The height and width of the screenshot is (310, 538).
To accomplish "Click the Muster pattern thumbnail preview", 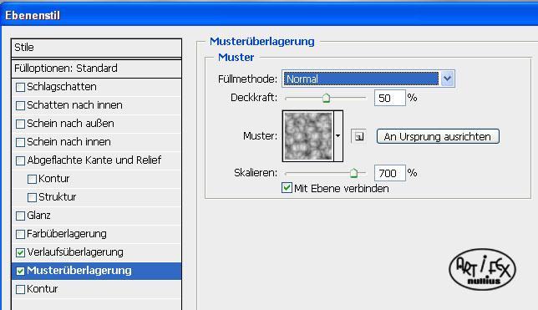I will coord(307,136).
